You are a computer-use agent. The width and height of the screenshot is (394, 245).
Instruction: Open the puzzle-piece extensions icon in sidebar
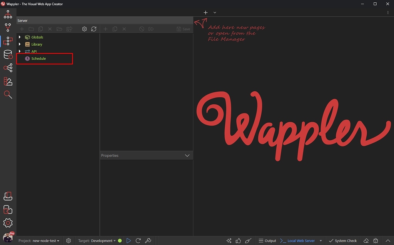[8, 209]
